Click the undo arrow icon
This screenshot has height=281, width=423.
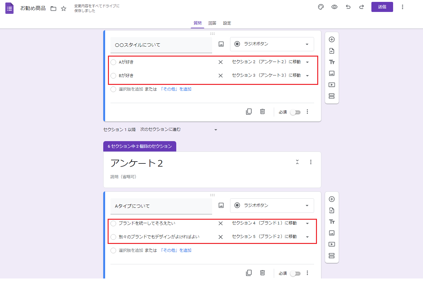click(348, 7)
